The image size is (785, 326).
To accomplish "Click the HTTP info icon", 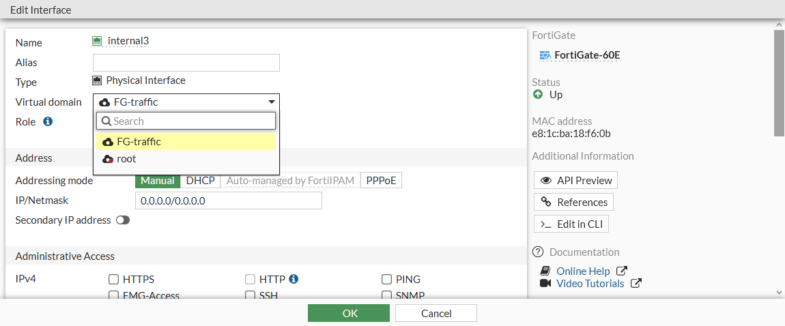I will tap(294, 279).
